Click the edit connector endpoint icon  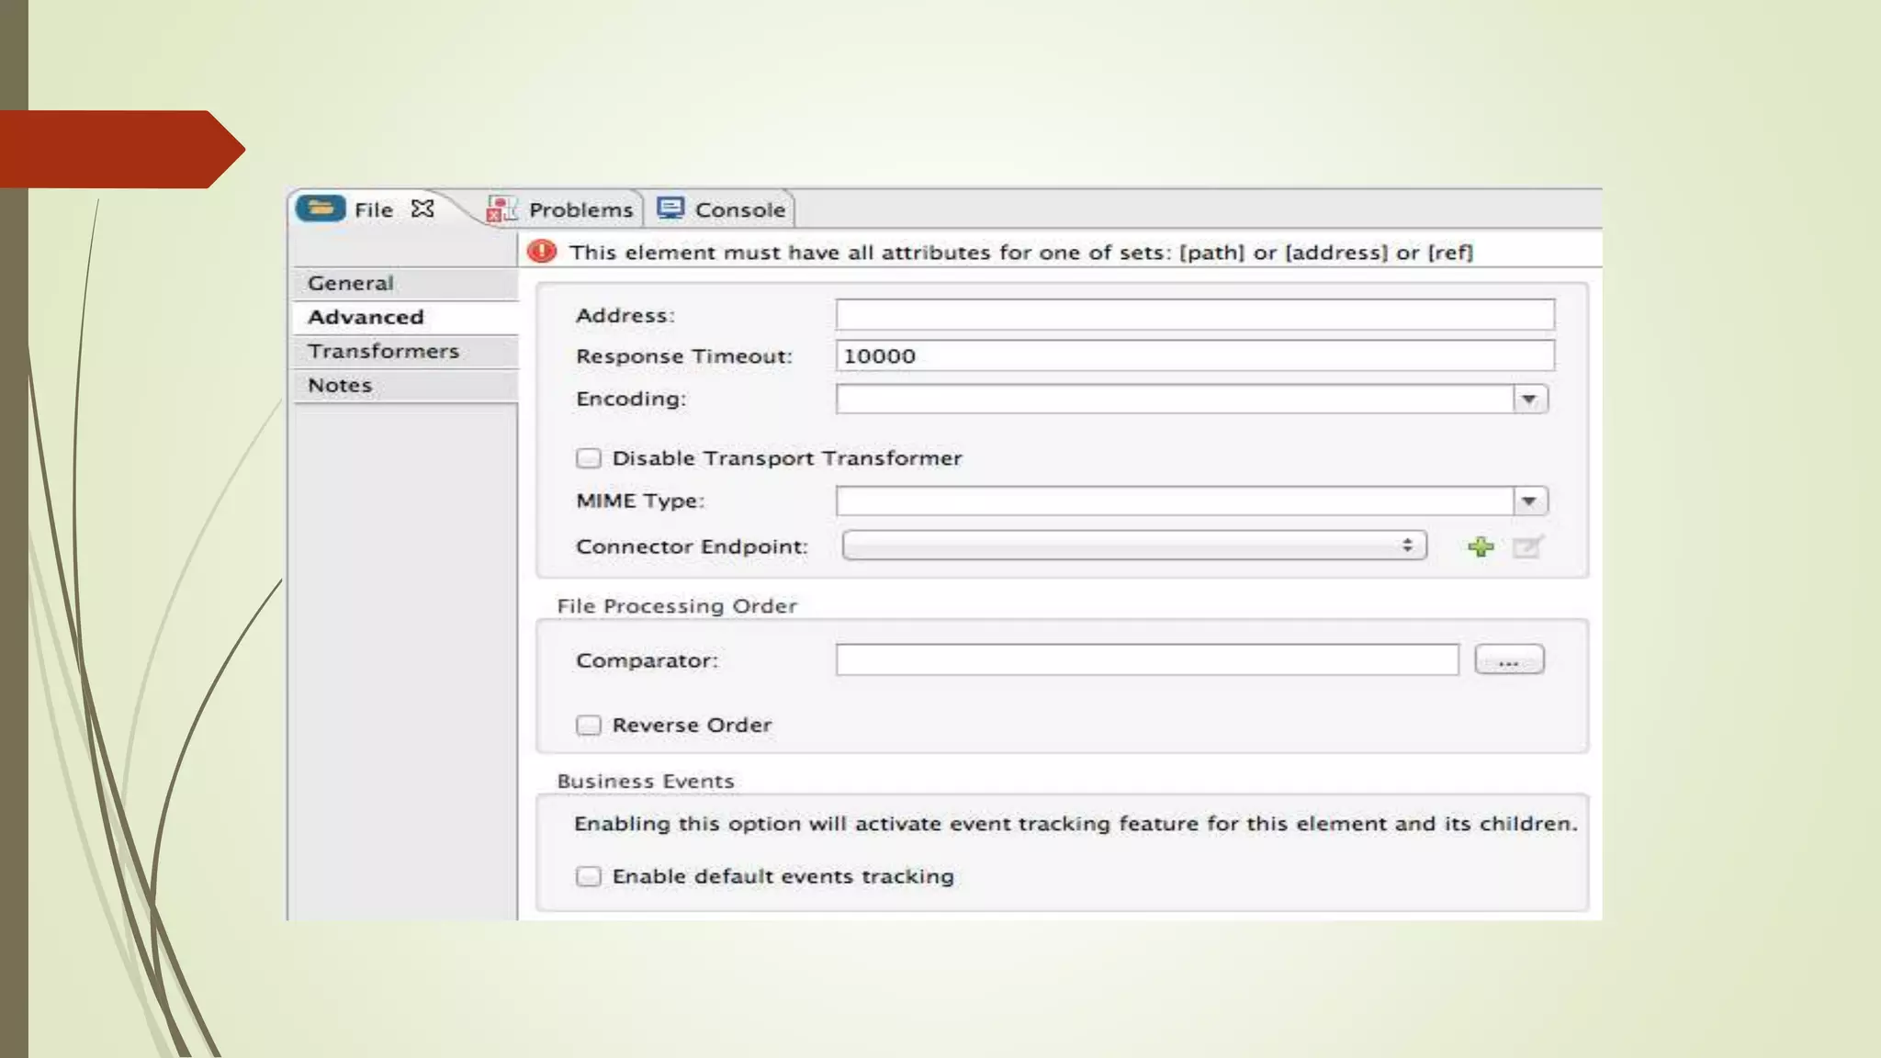(x=1527, y=546)
